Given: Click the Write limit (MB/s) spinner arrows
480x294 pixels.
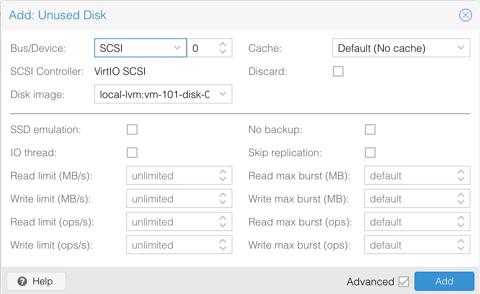Looking at the screenshot, I should point(223,199).
